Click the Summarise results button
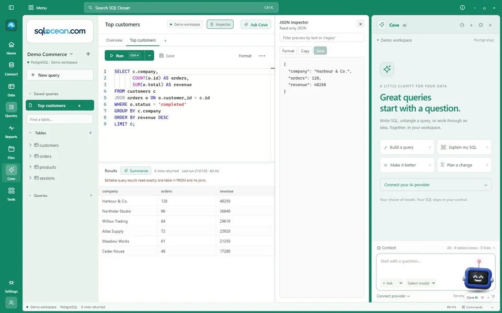This screenshot has height=313, width=502. click(136, 171)
